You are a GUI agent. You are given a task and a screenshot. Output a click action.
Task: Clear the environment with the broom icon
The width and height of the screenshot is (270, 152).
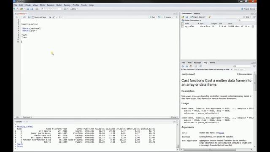(210, 17)
